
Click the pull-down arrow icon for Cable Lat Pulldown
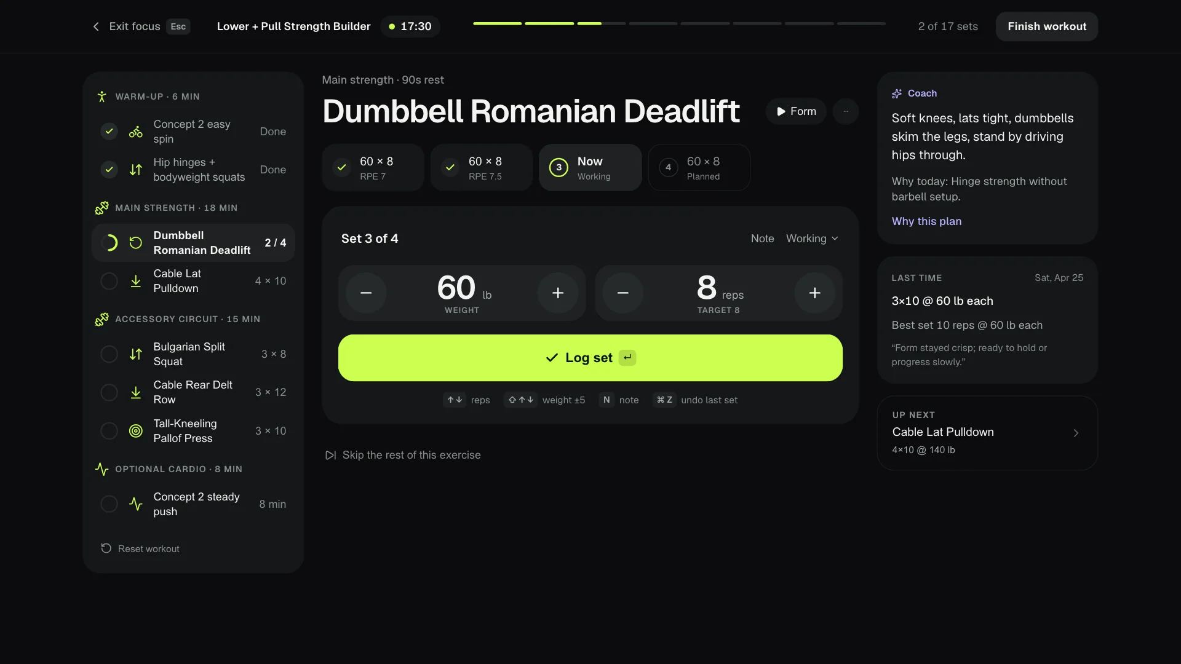click(x=136, y=281)
